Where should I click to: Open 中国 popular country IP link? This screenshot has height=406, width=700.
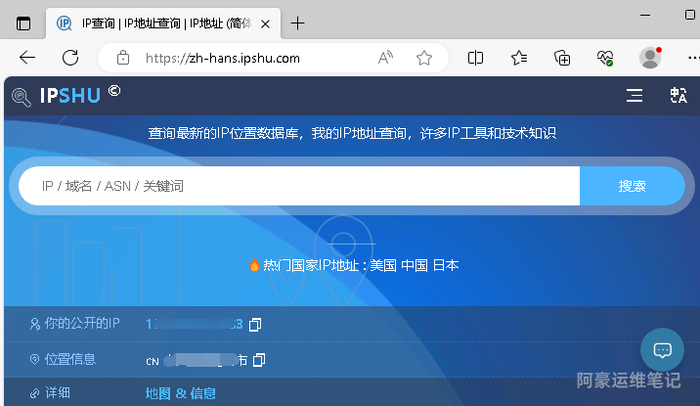pyautogui.click(x=415, y=265)
